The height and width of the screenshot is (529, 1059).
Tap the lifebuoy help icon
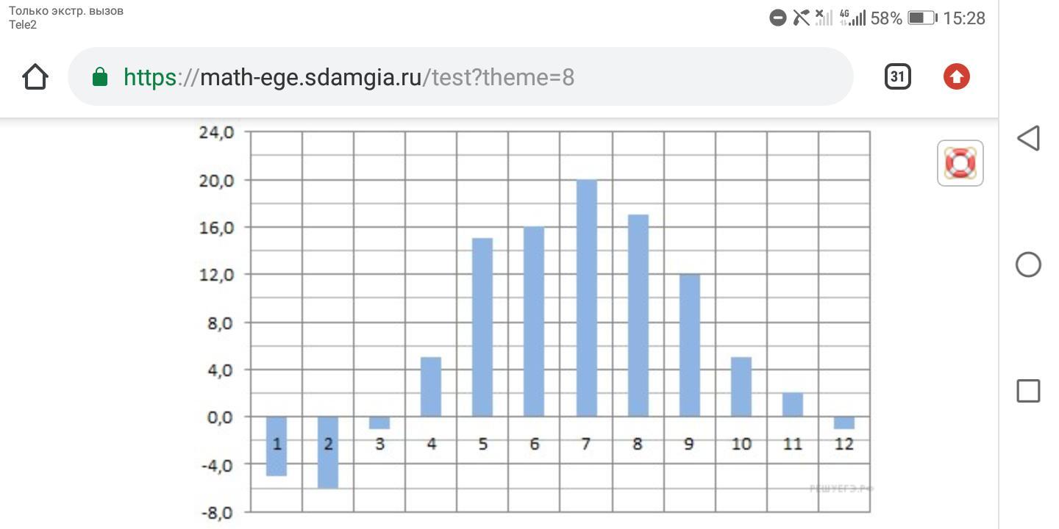pos(960,163)
